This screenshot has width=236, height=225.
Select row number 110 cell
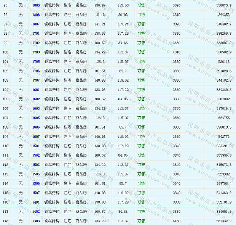5,146
